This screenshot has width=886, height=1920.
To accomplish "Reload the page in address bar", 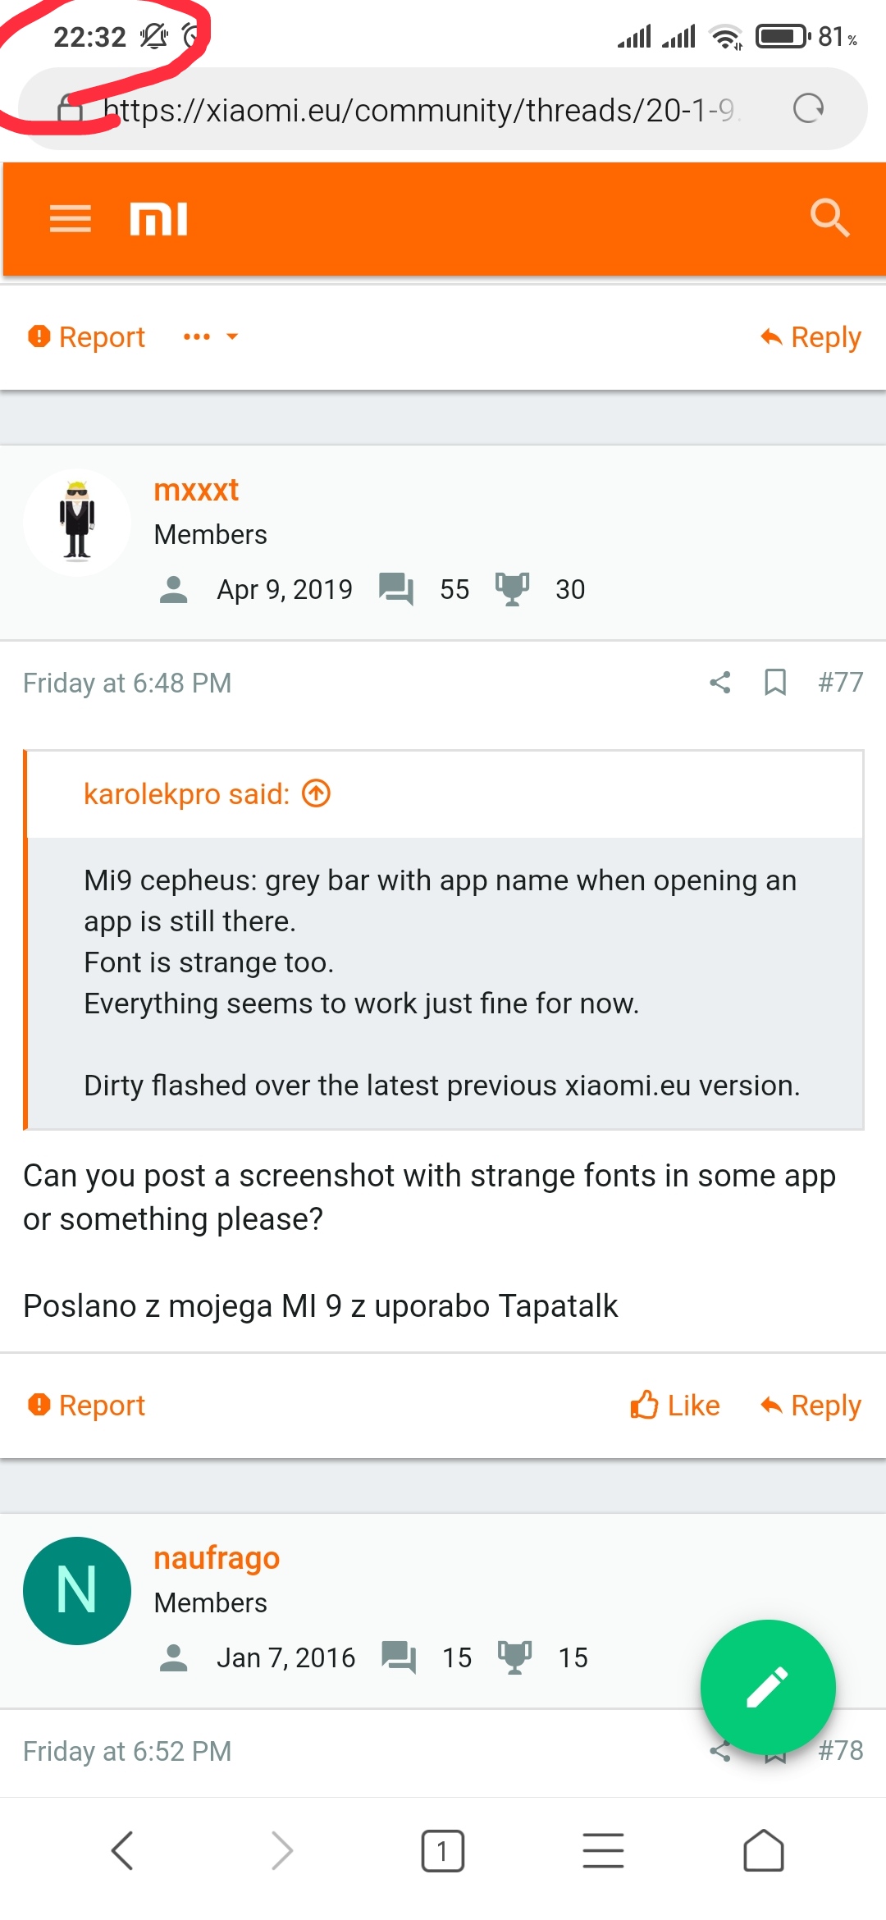I will point(808,108).
